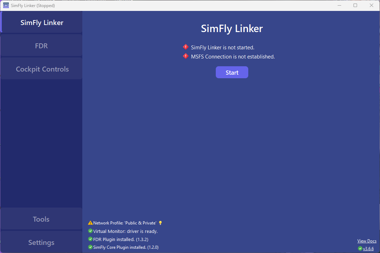Click the green check beside FDR Plugin installed

pos(90,239)
